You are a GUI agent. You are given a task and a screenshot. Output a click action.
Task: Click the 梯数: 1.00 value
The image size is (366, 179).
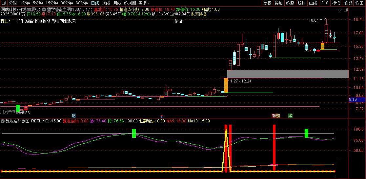pos(211,9)
